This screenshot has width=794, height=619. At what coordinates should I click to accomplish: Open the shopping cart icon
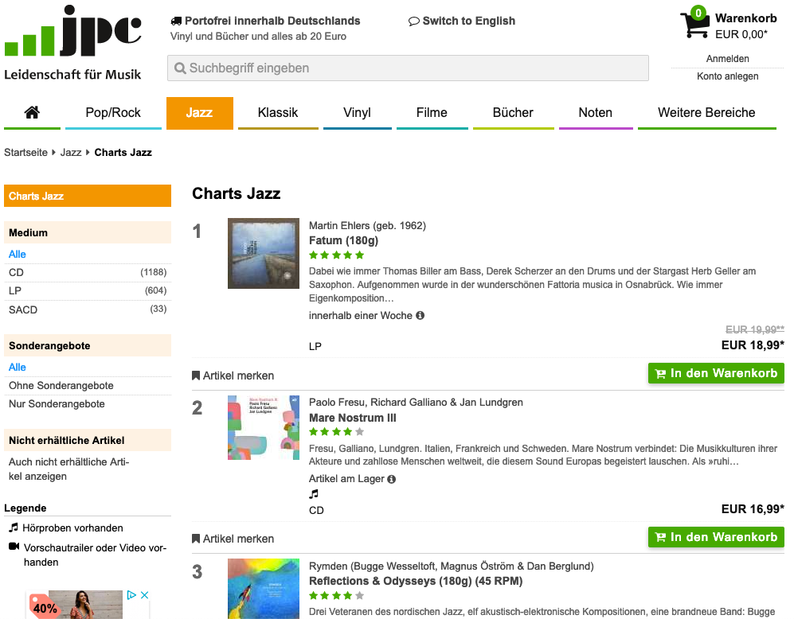point(694,25)
